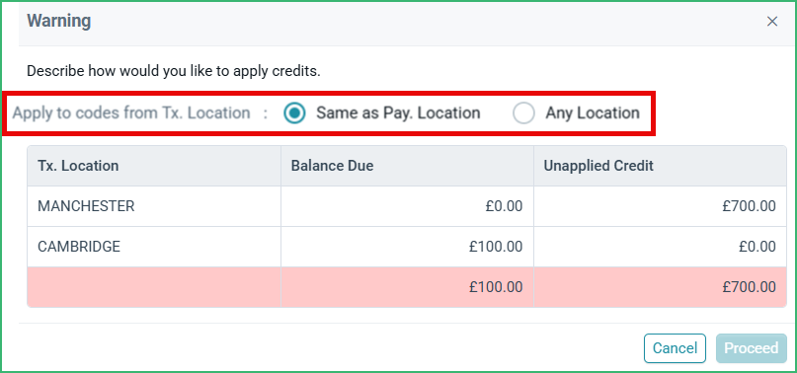Viewport: 797px width, 373px height.
Task: Click Cambridge's £0.00 unapplied credit cell
Action: pos(661,247)
